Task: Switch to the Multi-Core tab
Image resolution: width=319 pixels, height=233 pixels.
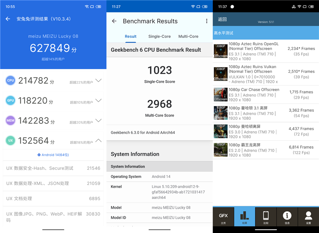Action: (x=188, y=37)
